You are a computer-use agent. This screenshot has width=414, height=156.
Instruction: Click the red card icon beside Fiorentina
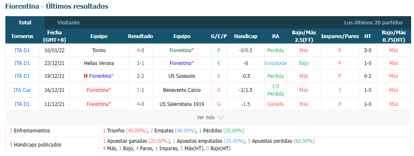click(85, 76)
